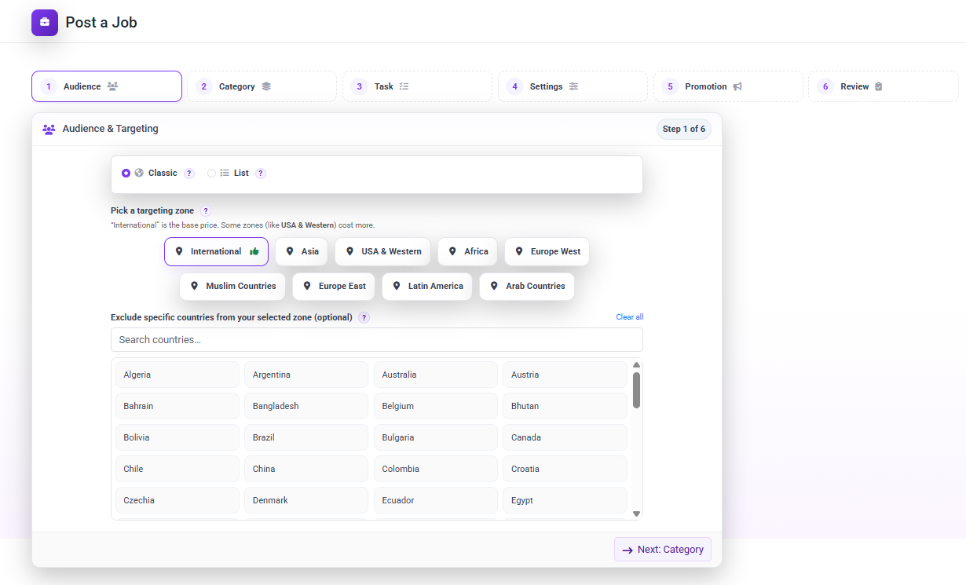Click the Clear all link
The height and width of the screenshot is (585, 966).
pyautogui.click(x=629, y=316)
